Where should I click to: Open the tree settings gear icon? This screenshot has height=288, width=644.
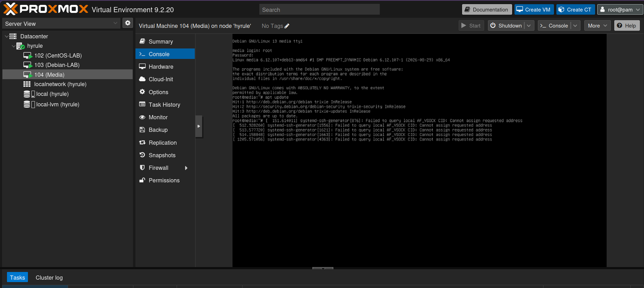(128, 23)
